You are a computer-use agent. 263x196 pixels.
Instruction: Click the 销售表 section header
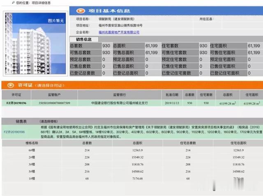21,121
